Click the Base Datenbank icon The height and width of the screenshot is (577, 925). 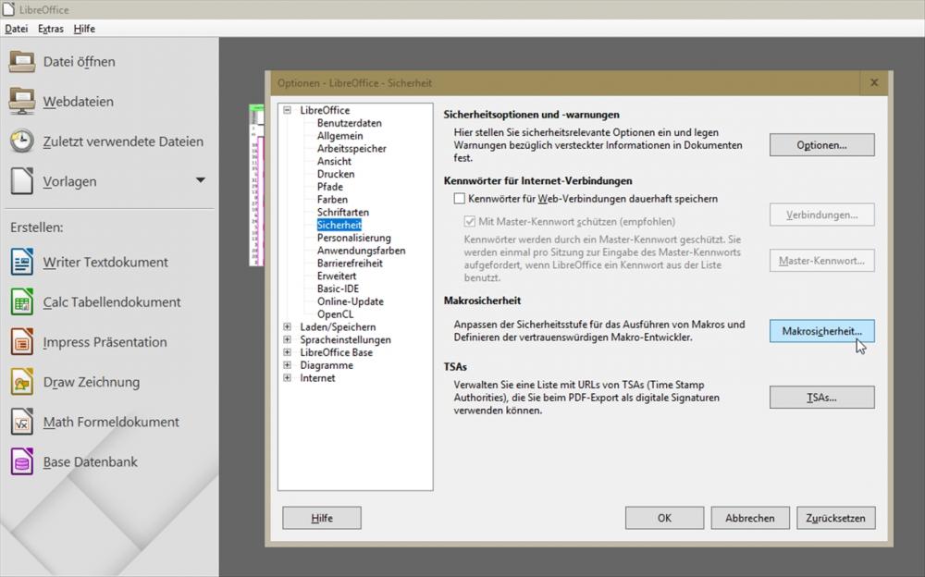pyautogui.click(x=22, y=462)
